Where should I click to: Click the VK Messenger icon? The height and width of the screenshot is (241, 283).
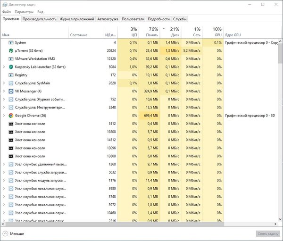pyautogui.click(x=11, y=91)
